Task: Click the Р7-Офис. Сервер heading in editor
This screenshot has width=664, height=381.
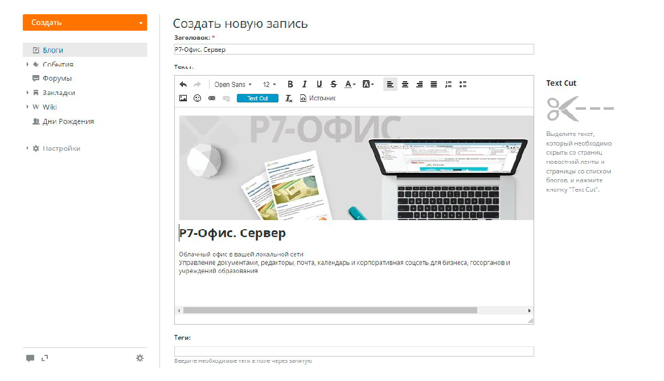Action: (232, 233)
